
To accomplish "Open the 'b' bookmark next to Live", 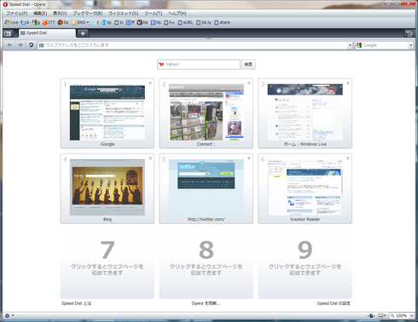I will (25, 22).
